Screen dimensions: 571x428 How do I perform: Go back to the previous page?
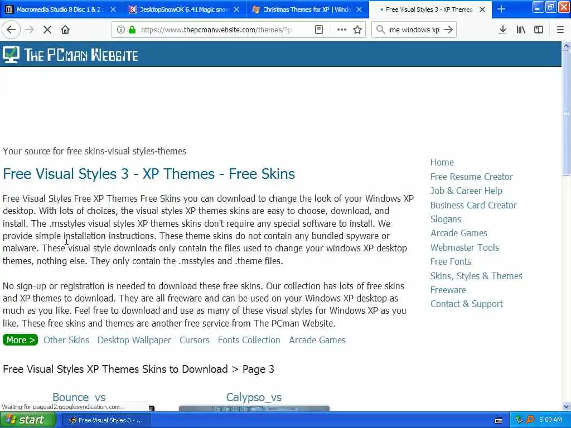pyautogui.click(x=11, y=30)
